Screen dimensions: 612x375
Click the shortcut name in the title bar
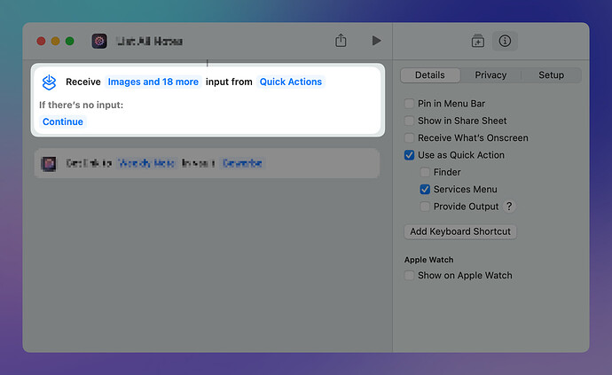(149, 41)
